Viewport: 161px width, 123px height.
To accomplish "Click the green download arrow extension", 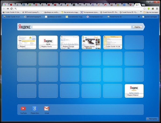I will tap(149, 9).
